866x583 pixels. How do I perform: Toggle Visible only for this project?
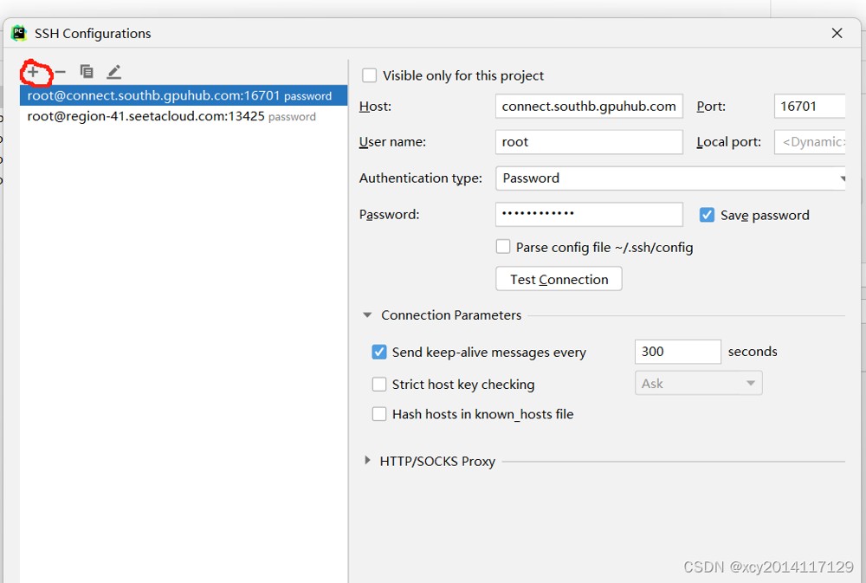click(x=369, y=75)
